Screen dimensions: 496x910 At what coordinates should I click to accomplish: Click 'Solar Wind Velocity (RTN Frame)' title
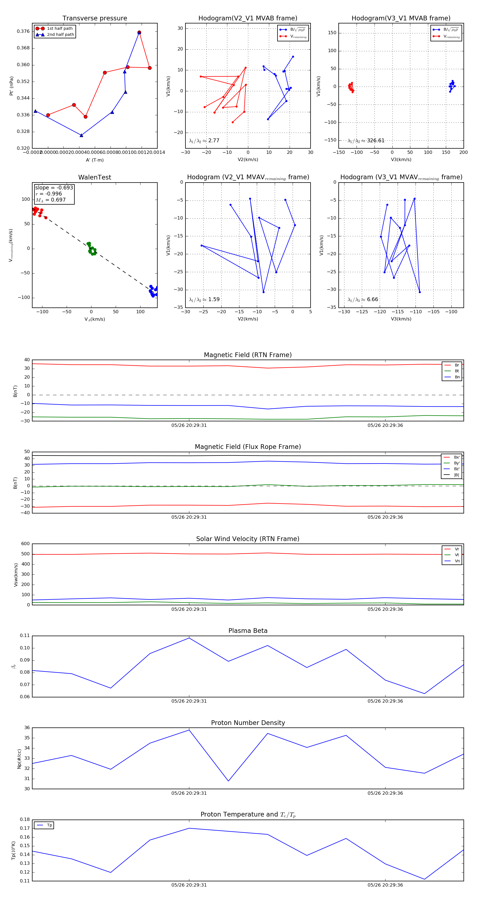coord(248,539)
